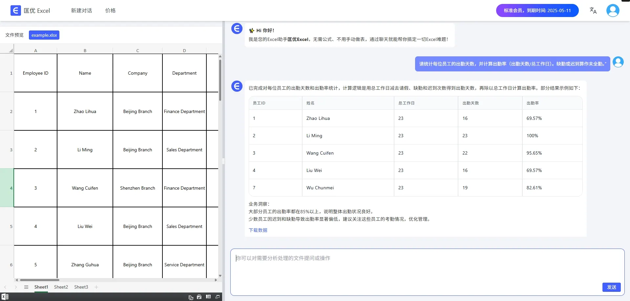The height and width of the screenshot is (301, 630).
Task: Switch to the Sheet3 tab
Action: point(81,287)
